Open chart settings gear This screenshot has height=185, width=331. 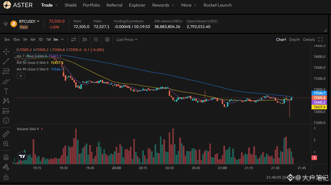[107, 39]
